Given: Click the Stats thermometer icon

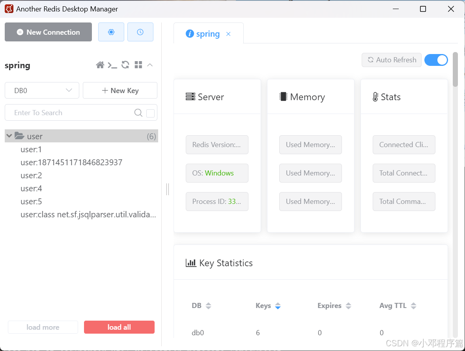Looking at the screenshot, I should tap(375, 97).
